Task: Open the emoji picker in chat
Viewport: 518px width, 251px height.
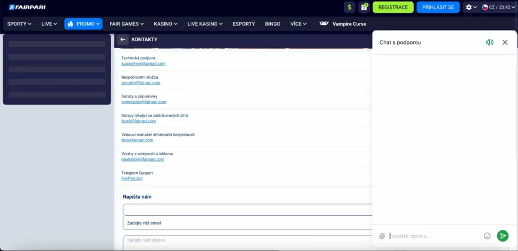Action: click(x=487, y=236)
